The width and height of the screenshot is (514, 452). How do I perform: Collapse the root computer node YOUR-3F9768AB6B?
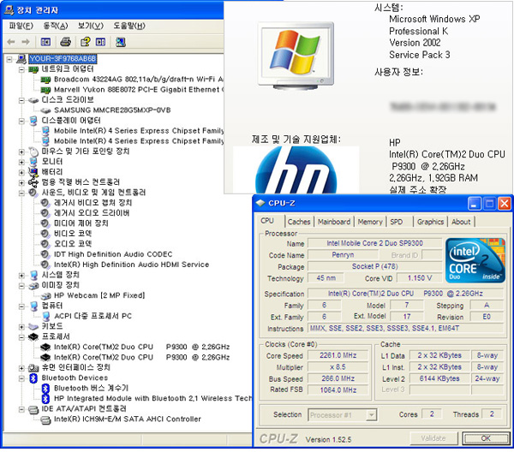[9, 59]
